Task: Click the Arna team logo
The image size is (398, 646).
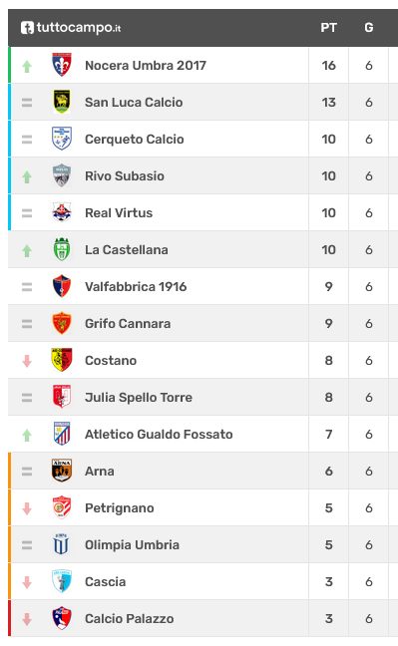Action: [x=62, y=471]
